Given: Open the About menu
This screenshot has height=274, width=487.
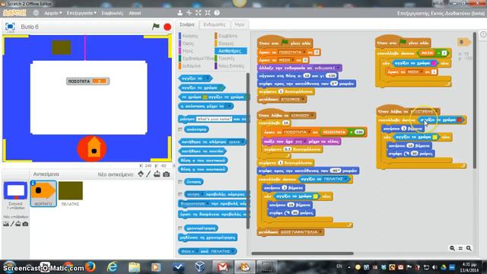Looking at the screenshot, I should coord(135,13).
